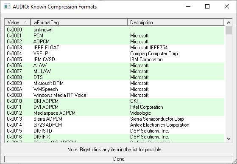Select the Windows Media RT Voice entry
Image resolution: width=237 pixels, height=164 pixels.
tap(60, 95)
